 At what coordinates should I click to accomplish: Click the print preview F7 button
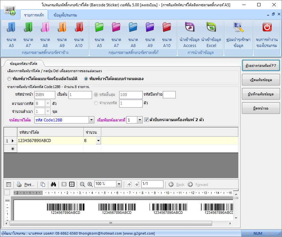[x=261, y=66]
